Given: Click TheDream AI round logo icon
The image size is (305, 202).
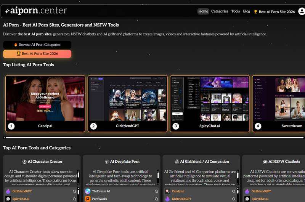Looking at the screenshot, I should 88,191.
